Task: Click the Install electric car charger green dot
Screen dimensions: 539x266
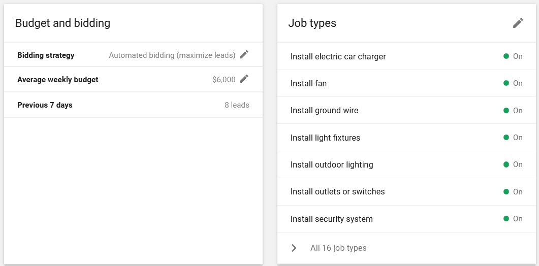Action: [x=506, y=56]
